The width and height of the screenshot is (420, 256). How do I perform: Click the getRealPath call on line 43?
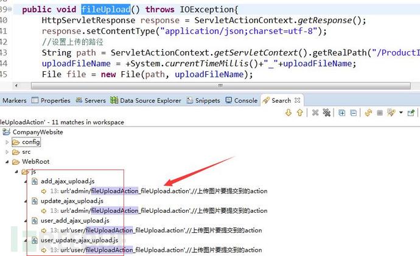click(340, 53)
